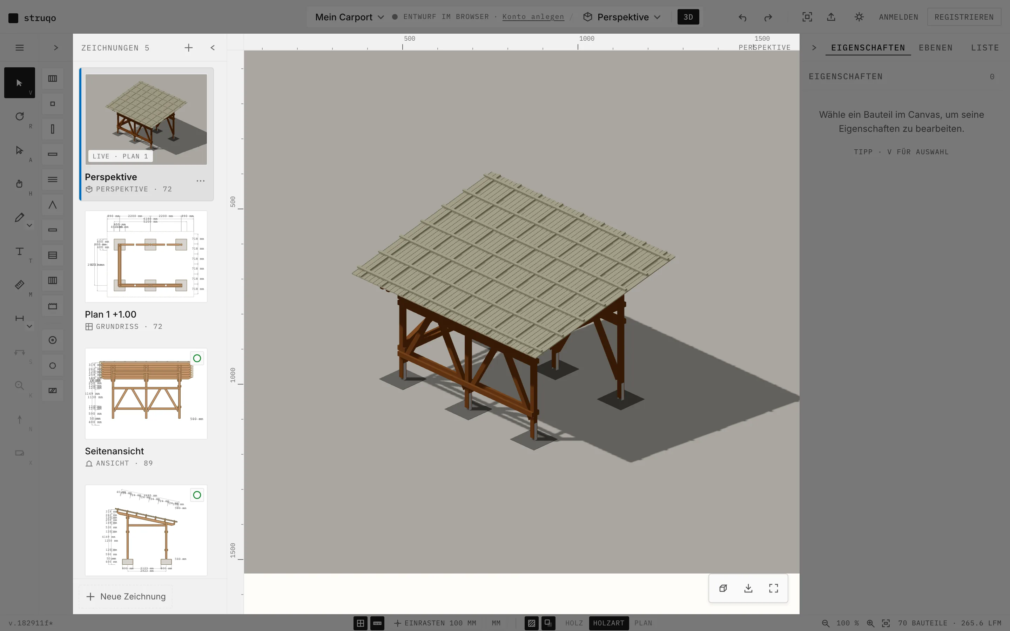Click the Konto anlegen link
This screenshot has height=631, width=1010.
[533, 17]
